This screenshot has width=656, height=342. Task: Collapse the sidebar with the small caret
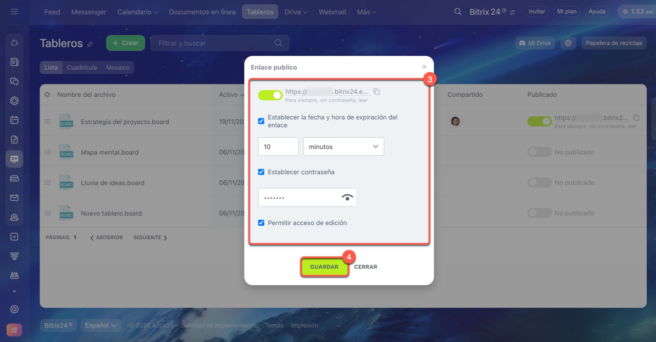tap(14, 292)
